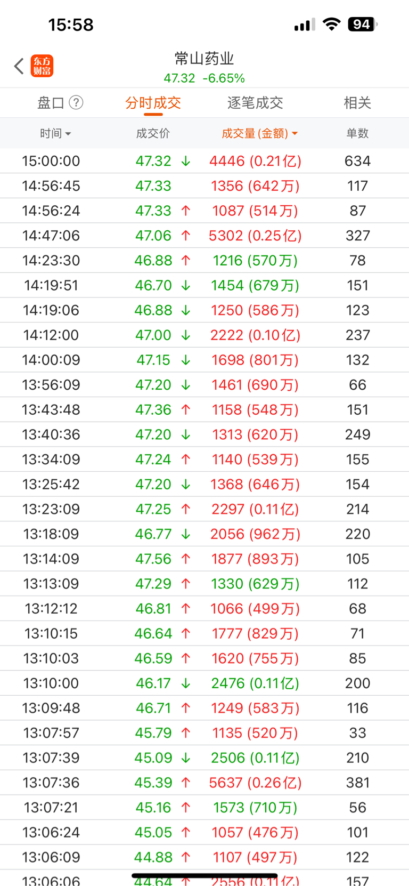Tap the up arrow in 13:07:36 row
Viewport: 409px width, 886px height.
coord(185,783)
